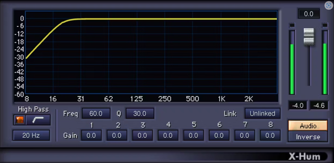This screenshot has width=334, height=163.
Task: Click the output gain fader handle
Action: [x=309, y=36]
